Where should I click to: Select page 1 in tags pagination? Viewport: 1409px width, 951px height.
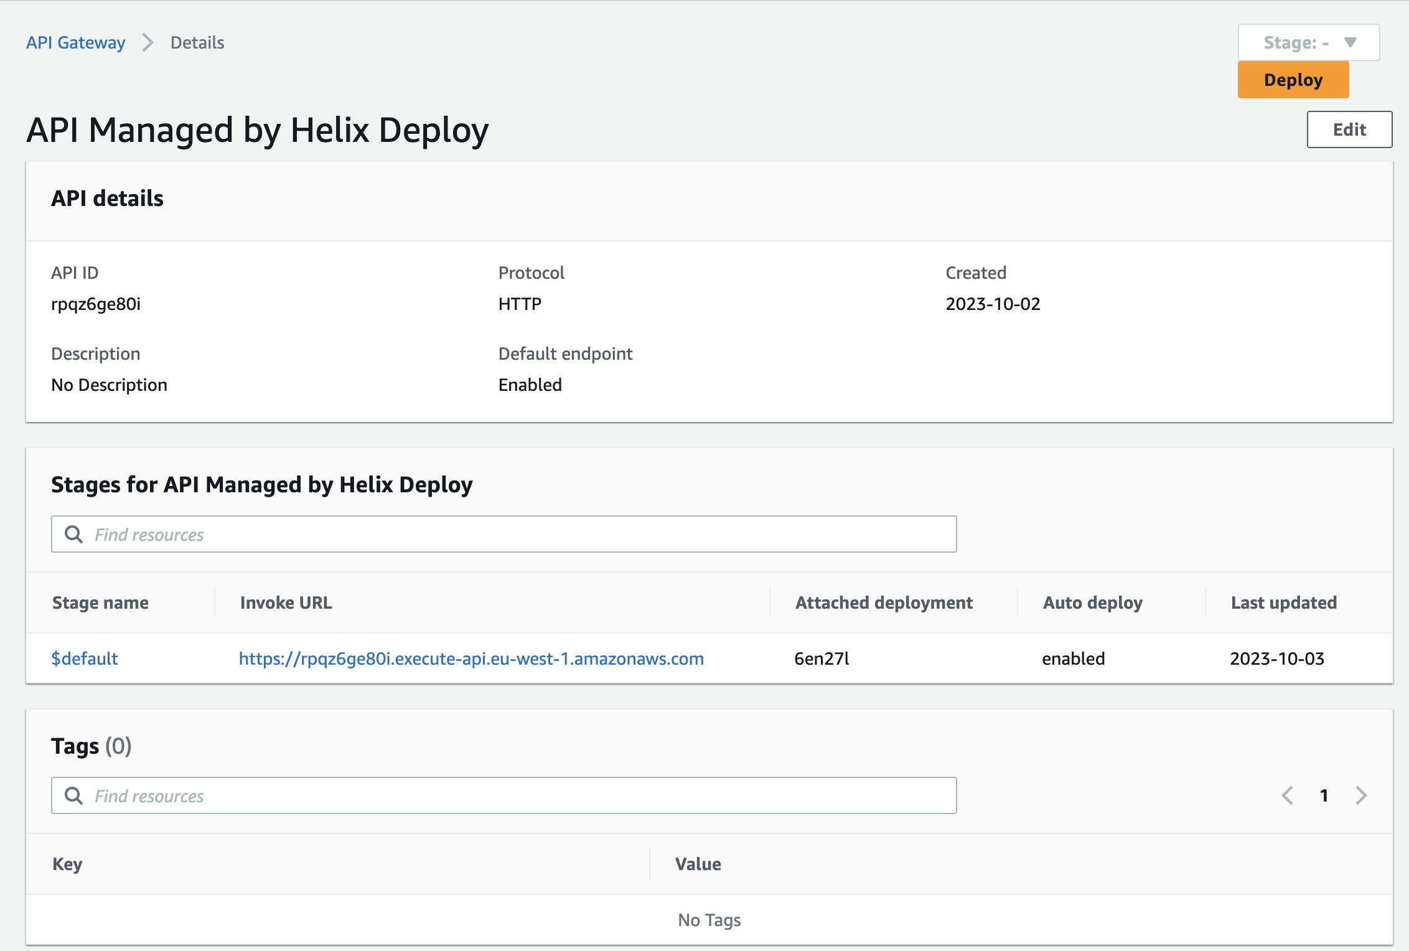click(x=1324, y=795)
